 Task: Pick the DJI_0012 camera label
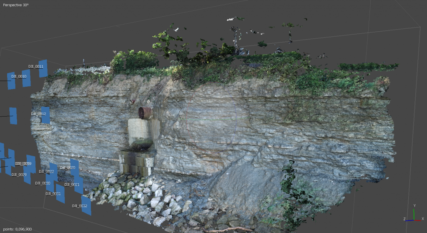[38, 114]
